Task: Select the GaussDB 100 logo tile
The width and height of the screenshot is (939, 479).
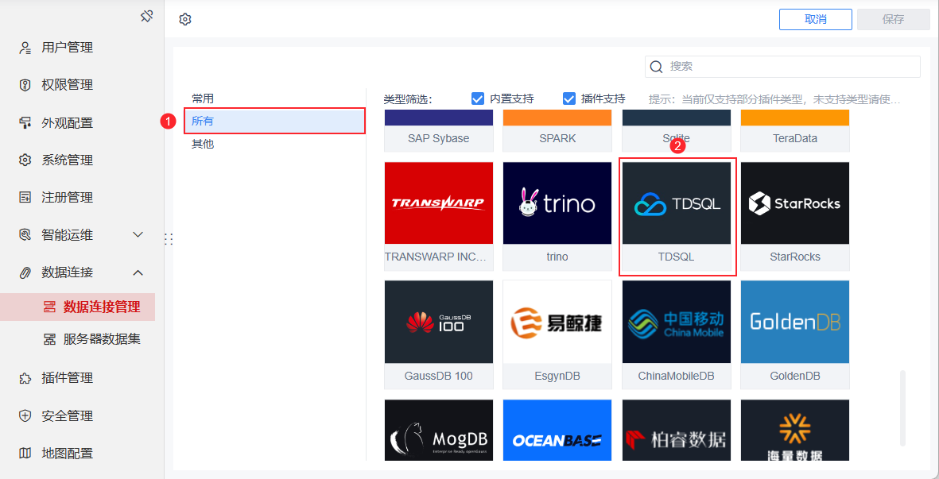Action: [x=439, y=323]
